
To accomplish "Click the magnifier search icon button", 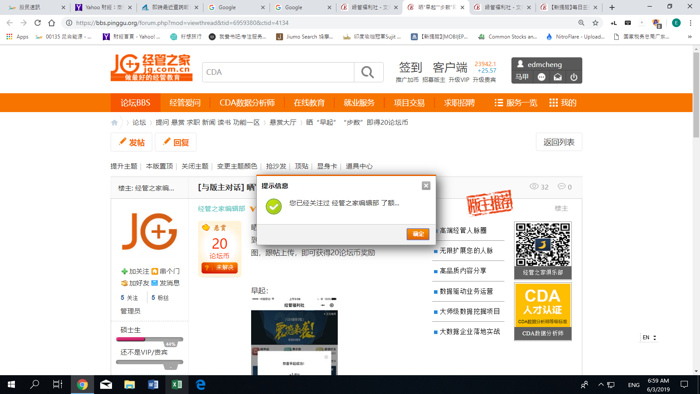I will (x=368, y=72).
